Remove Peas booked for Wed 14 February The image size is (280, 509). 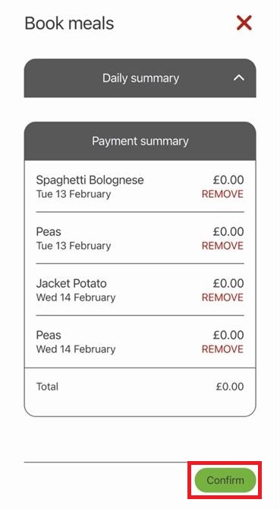click(x=222, y=349)
